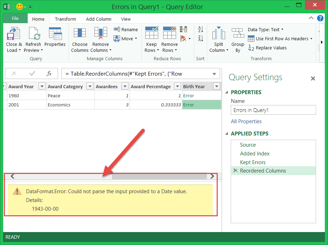Click the Group By icon
This screenshot has height=245, width=328.
(x=238, y=34)
